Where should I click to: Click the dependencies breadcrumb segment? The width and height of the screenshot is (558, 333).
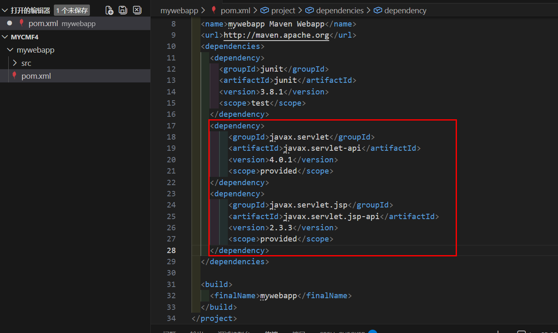tap(340, 11)
